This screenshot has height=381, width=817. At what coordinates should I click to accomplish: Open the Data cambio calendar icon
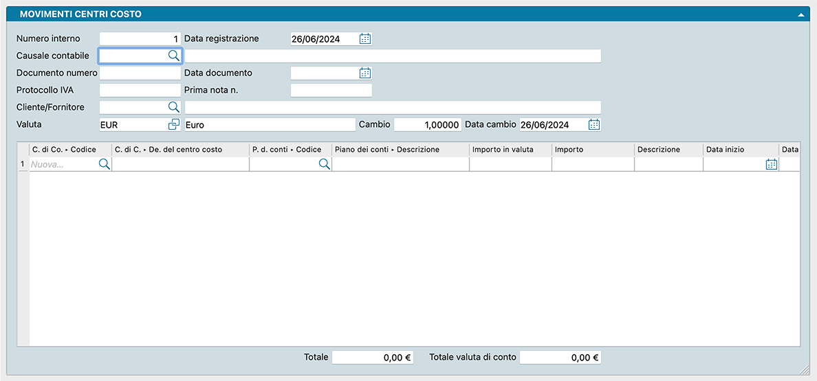pyautogui.click(x=594, y=124)
